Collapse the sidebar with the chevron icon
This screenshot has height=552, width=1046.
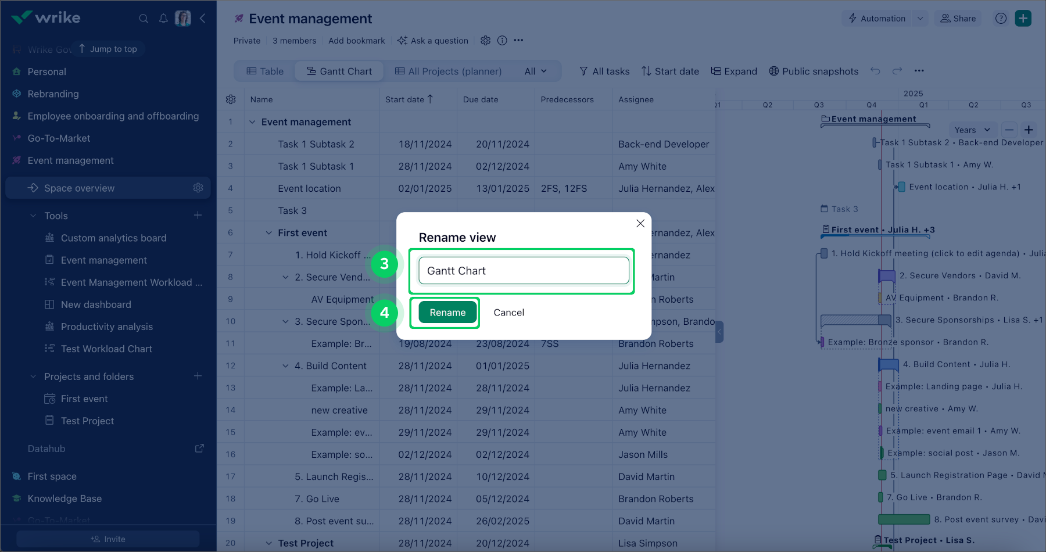pos(202,19)
